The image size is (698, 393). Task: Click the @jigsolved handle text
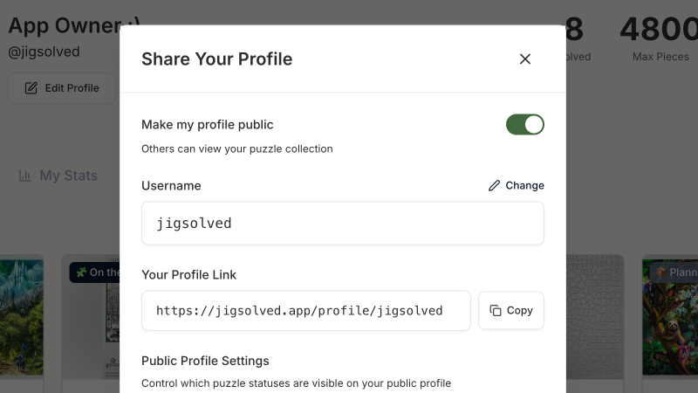coord(44,52)
